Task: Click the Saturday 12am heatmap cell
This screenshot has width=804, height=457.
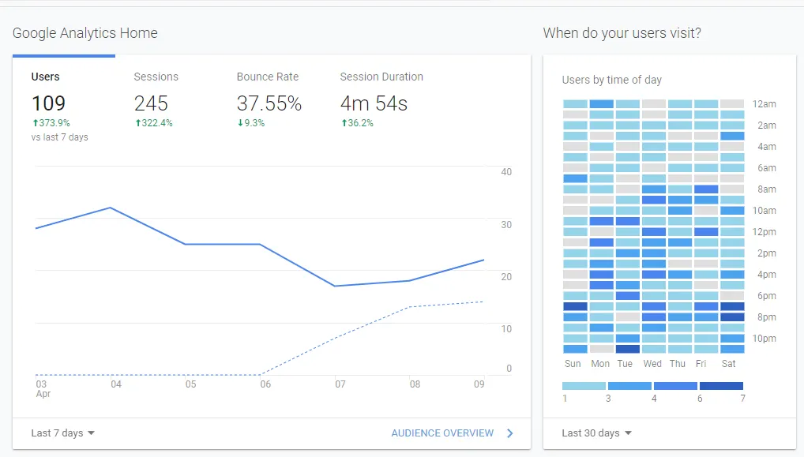Action: tap(731, 104)
